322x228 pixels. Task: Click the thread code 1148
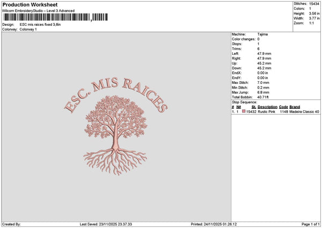pos(284,112)
